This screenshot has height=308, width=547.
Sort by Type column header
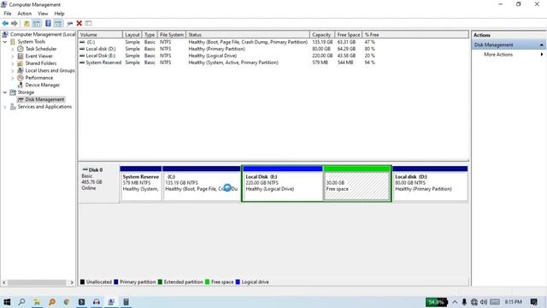coord(150,34)
